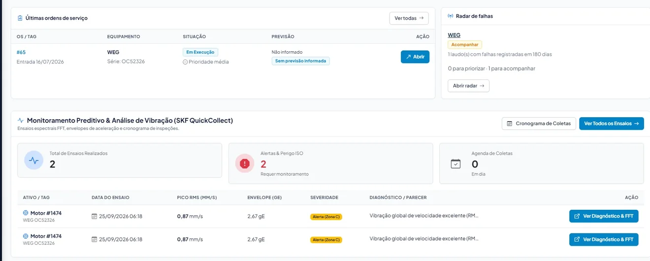650x261 pixels.
Task: Click Não informado forecast text
Action: 287,52
